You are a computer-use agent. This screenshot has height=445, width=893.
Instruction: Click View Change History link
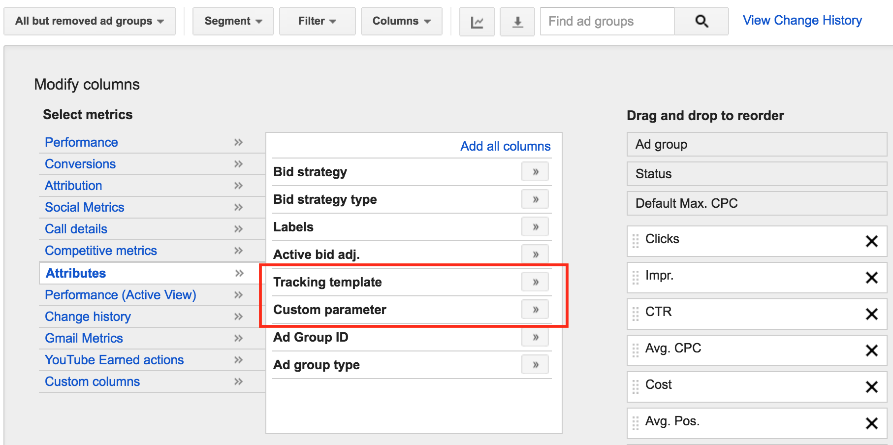tap(802, 20)
